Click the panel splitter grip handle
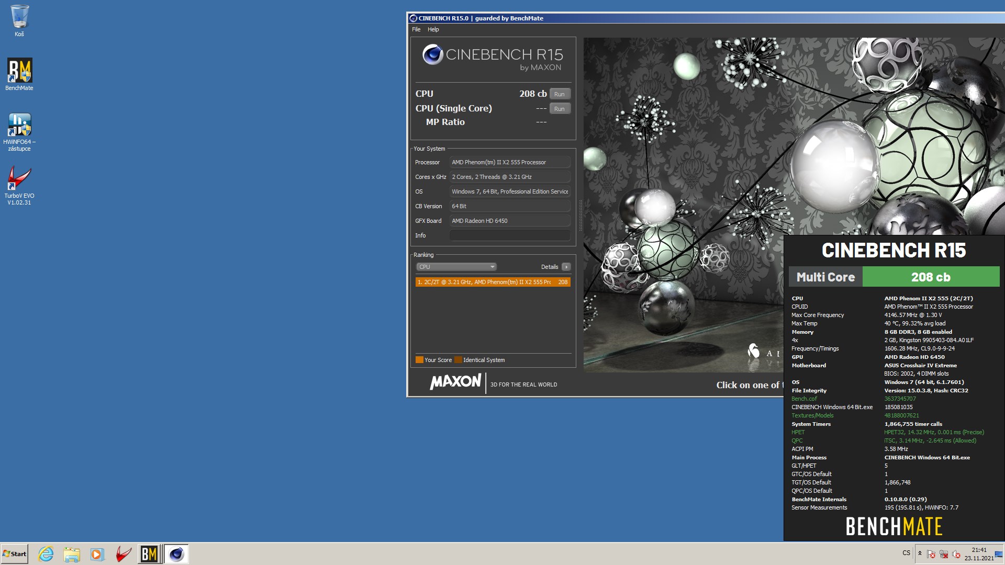Viewport: 1005px width, 565px height. [580, 215]
